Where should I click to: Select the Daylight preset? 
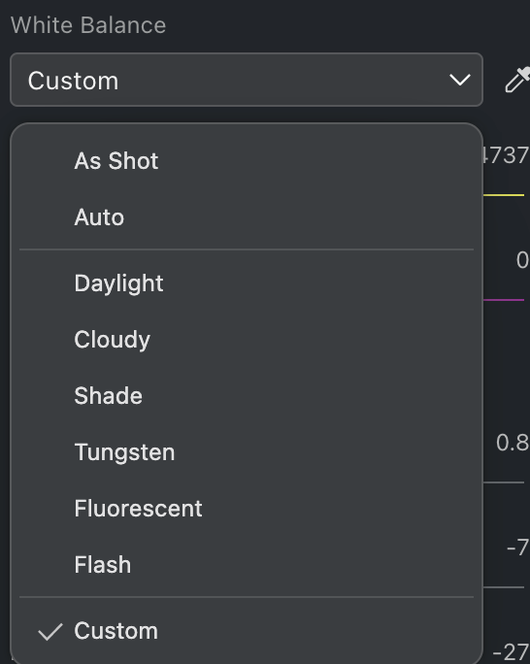(247, 282)
